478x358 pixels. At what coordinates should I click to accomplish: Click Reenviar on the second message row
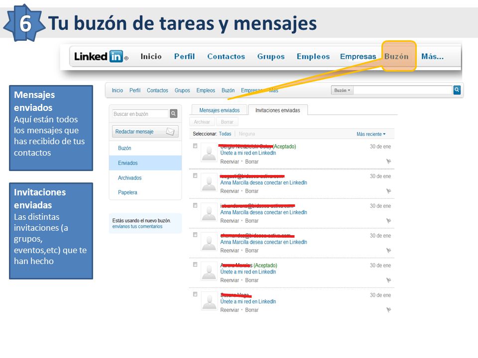tap(230, 191)
